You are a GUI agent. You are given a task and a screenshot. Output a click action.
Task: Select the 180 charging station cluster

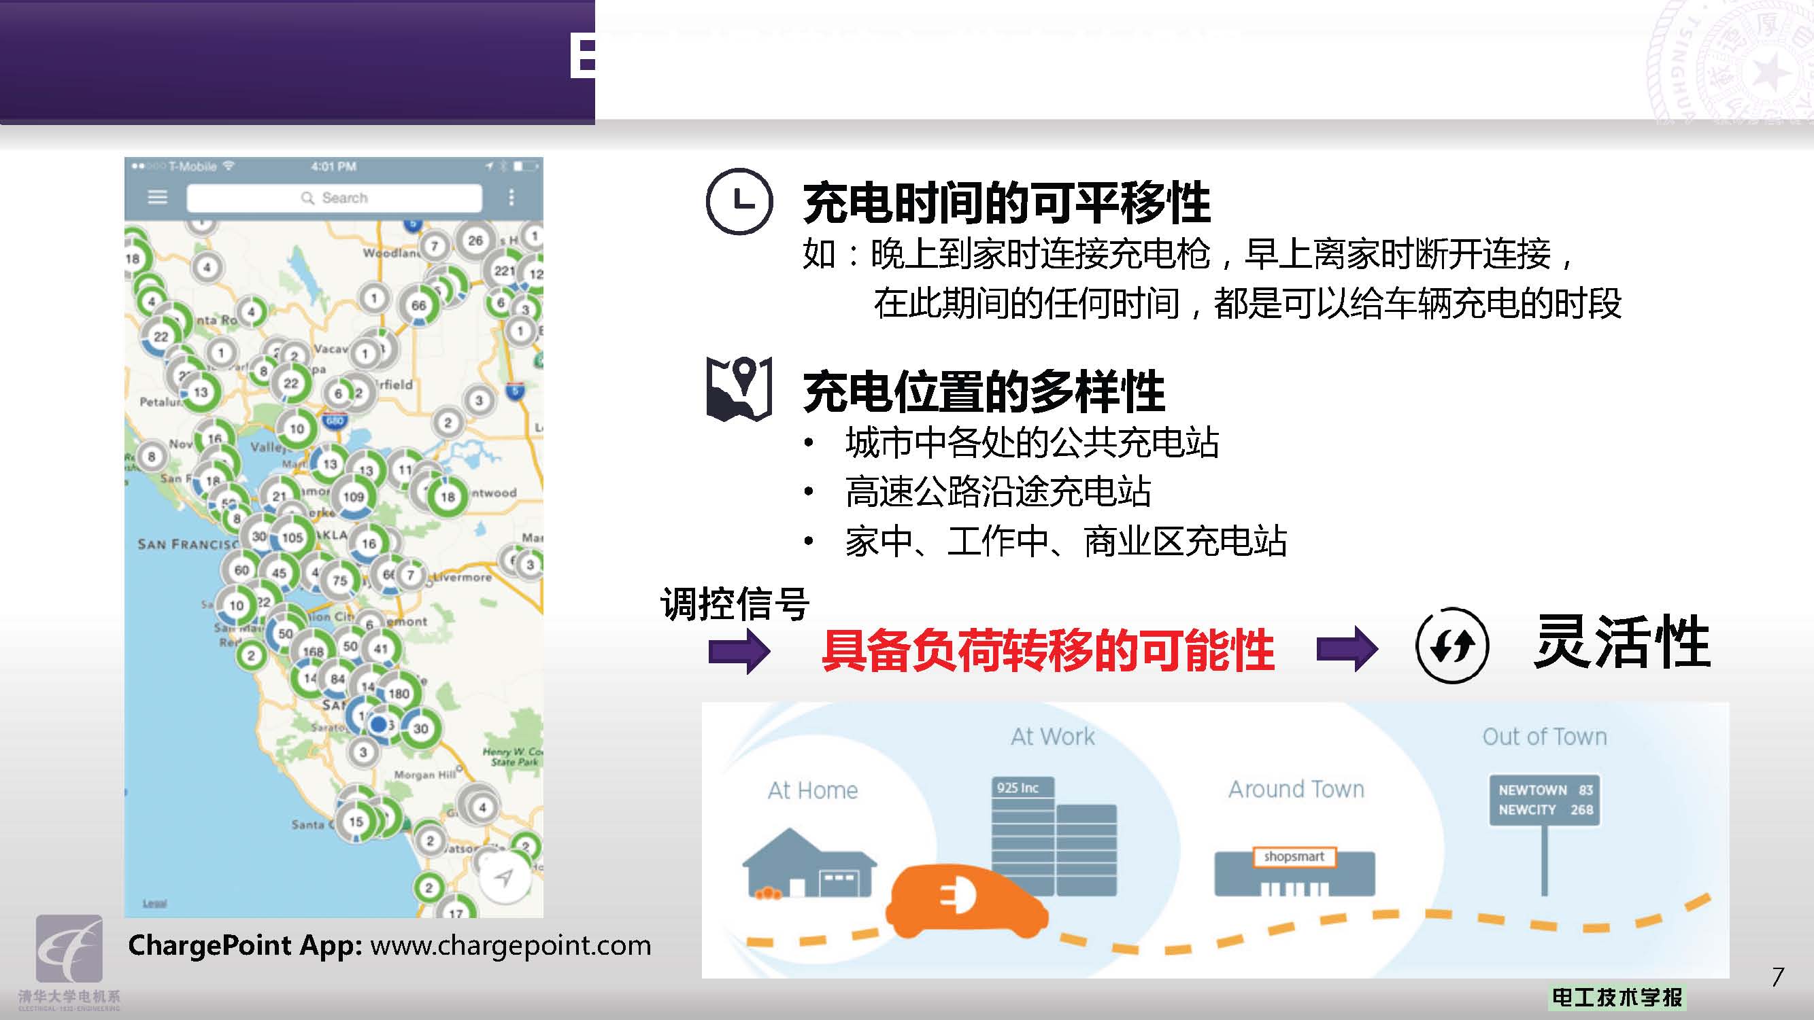pyautogui.click(x=399, y=694)
